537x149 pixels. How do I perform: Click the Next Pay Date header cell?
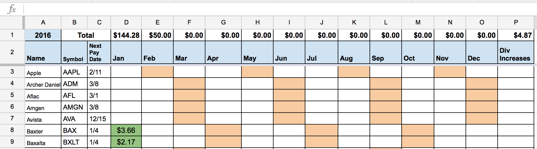tap(99, 53)
